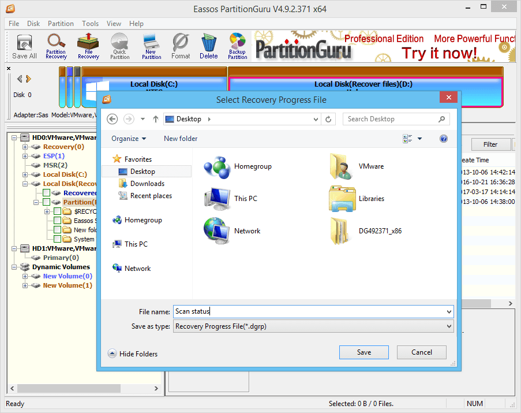521x413 pixels.
Task: Click the Hide Folders button
Action: click(133, 354)
